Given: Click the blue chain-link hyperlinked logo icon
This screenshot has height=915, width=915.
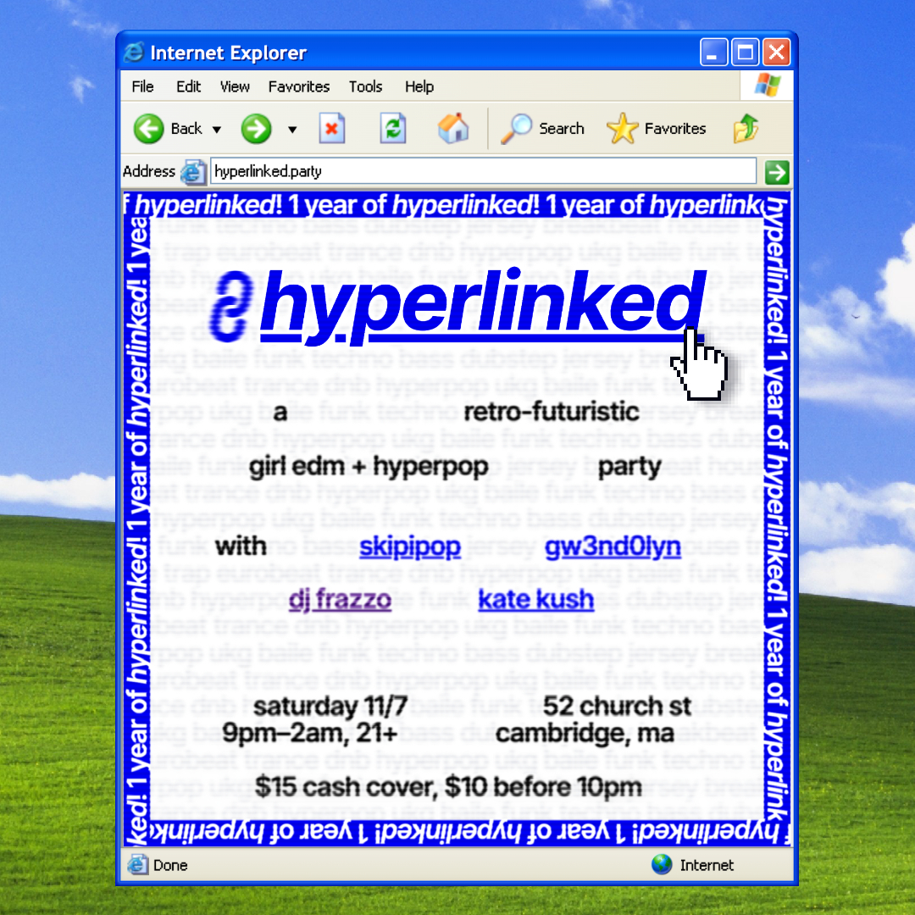Looking at the screenshot, I should [x=231, y=306].
